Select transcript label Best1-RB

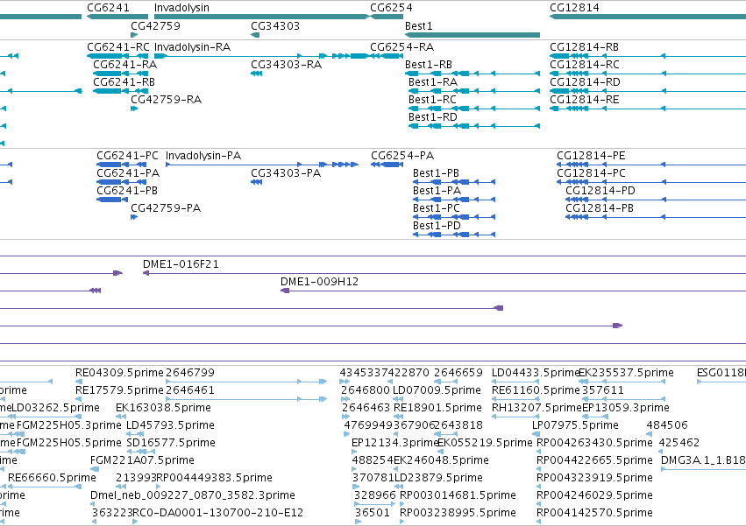coord(429,65)
